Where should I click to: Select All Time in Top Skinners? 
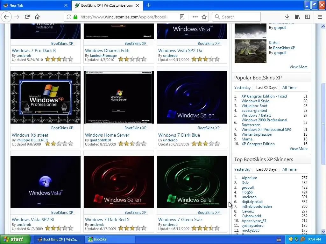pyautogui.click(x=289, y=169)
